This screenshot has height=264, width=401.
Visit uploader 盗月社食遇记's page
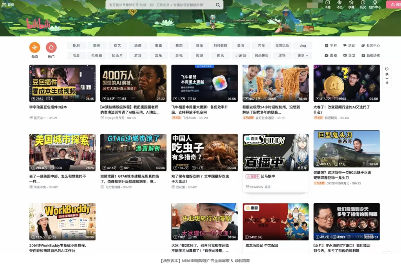click(265, 118)
